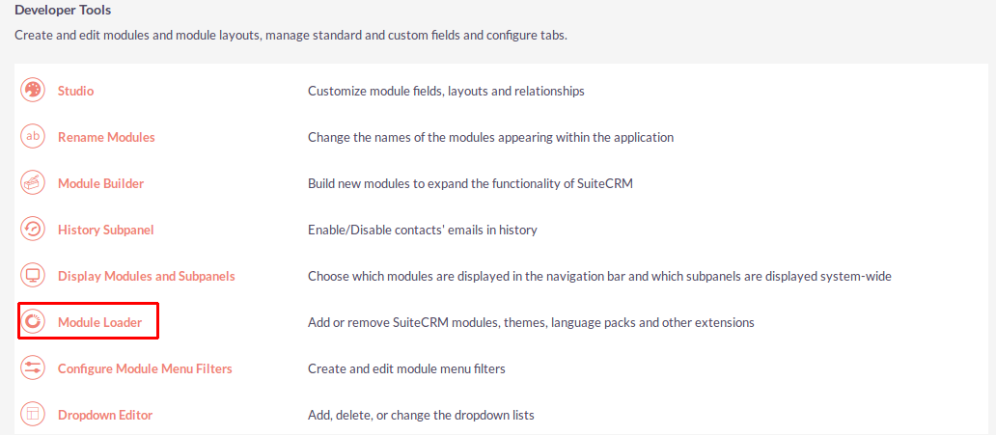Screen dimensions: 996x435
Task: Go to History Subpanel settings
Action: tap(105, 230)
